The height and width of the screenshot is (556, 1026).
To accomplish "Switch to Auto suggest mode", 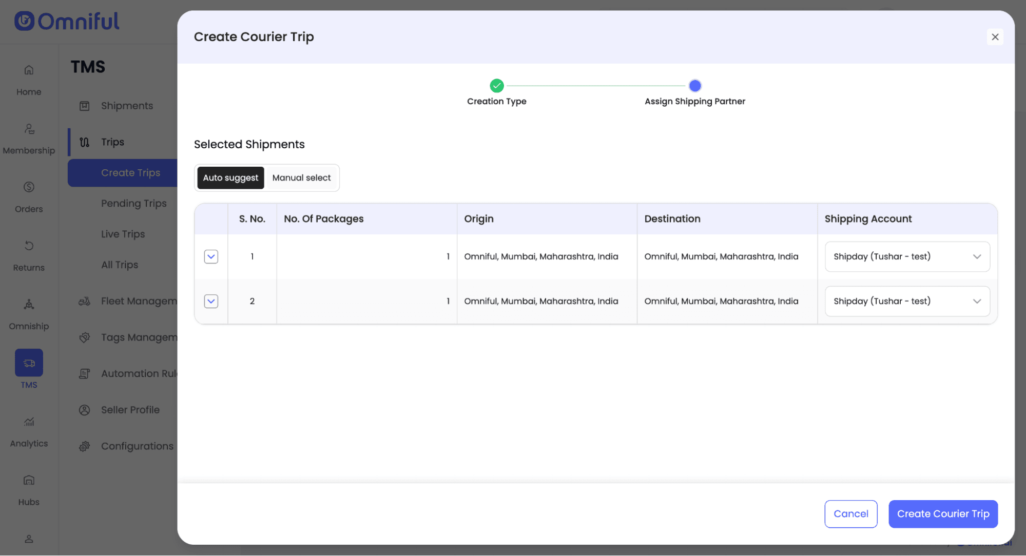I will pyautogui.click(x=230, y=177).
